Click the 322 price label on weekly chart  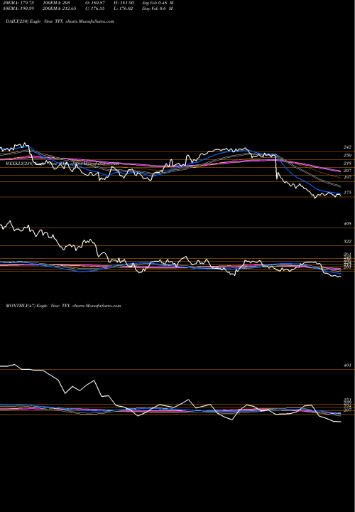point(347,242)
